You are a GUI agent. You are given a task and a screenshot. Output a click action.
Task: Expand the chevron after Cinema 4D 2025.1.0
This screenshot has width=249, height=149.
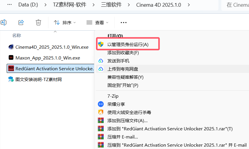tap(189, 5)
